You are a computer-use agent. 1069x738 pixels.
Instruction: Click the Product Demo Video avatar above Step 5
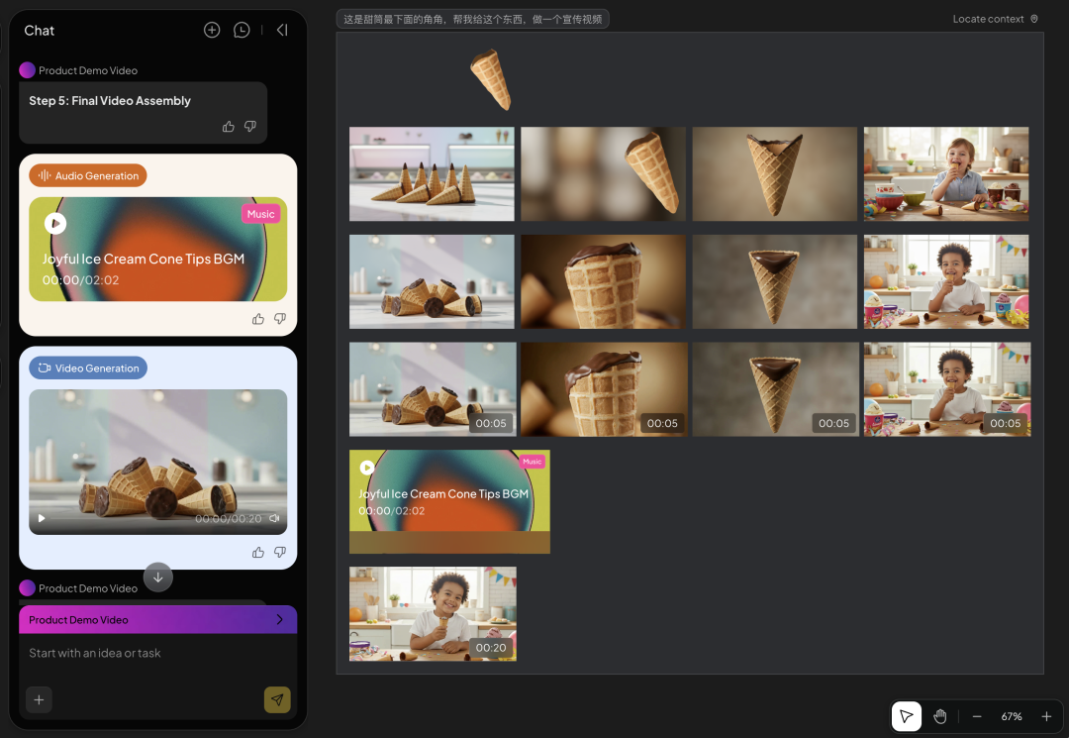pos(28,70)
